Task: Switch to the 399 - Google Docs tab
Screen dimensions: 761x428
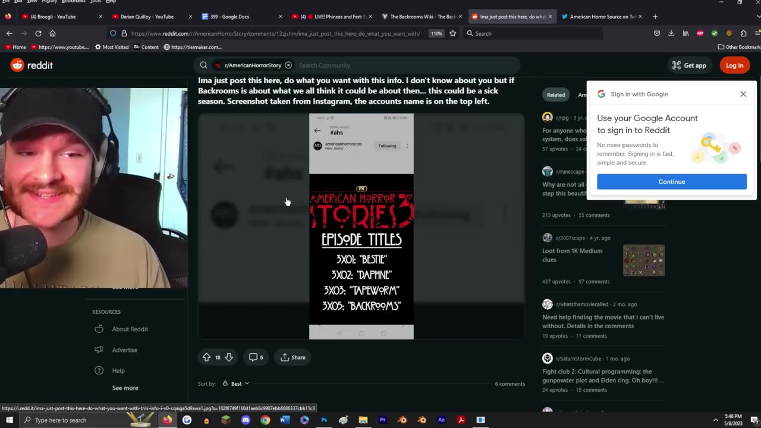Action: tap(242, 17)
